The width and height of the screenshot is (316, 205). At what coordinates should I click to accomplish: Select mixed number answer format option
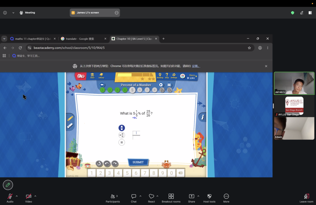pyautogui.click(x=122, y=135)
